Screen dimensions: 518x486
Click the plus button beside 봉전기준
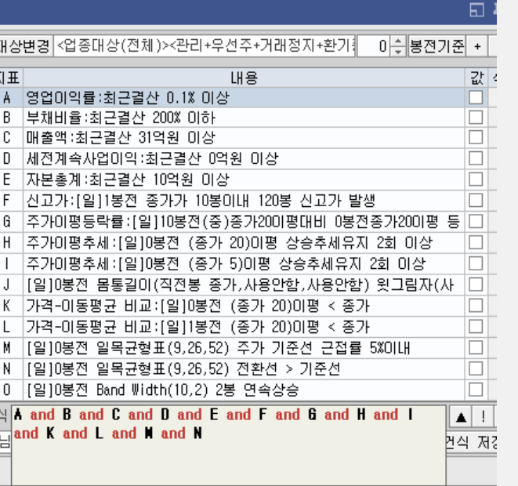476,46
